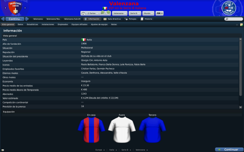Click the next club arrow beside crest
Viewport: 244px width, 152px height.
click(x=25, y=8)
